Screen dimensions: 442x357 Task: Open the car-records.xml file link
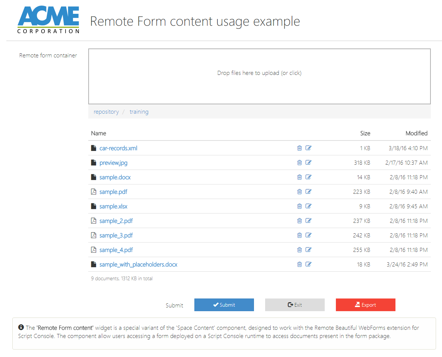tap(118, 148)
